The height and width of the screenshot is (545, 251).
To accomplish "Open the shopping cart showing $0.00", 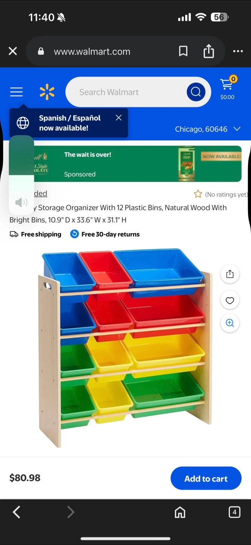I will (x=227, y=88).
